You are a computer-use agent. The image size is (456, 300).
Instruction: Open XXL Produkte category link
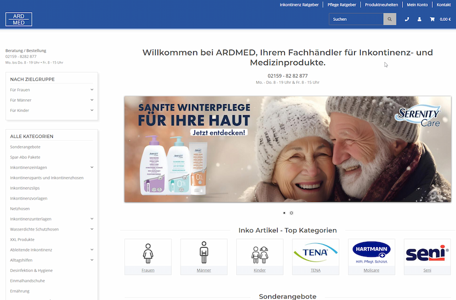coord(22,239)
